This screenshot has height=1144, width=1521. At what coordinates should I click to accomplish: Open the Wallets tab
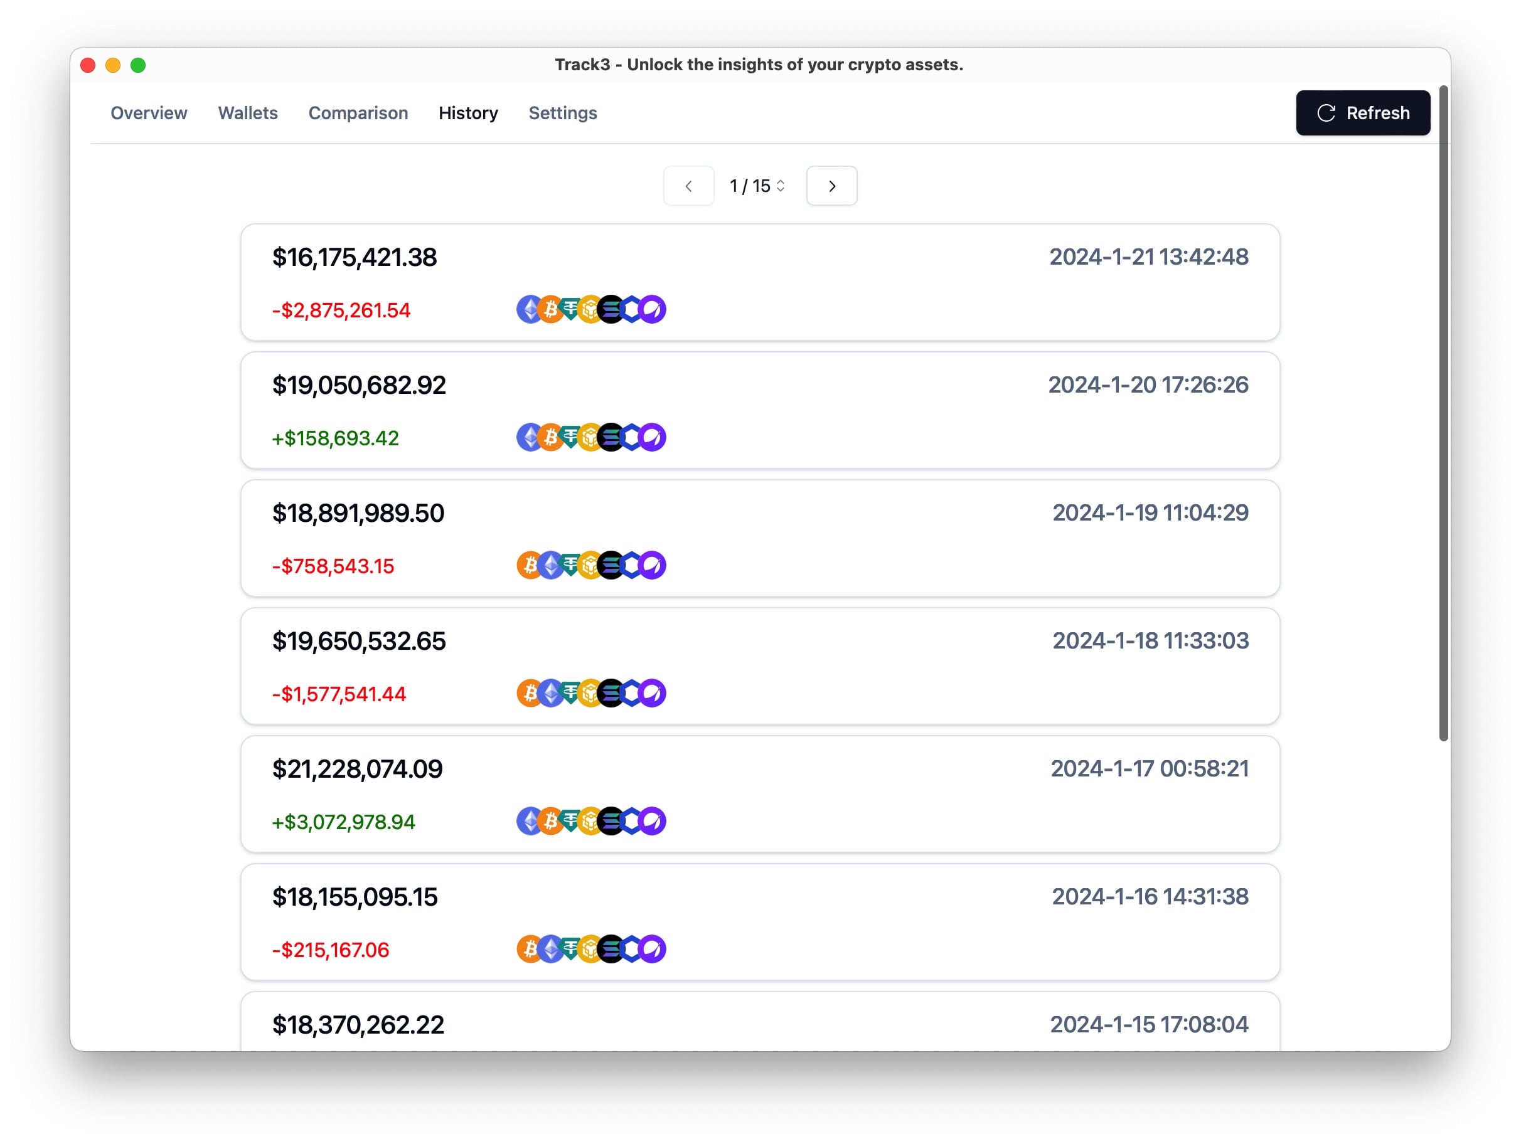pyautogui.click(x=248, y=113)
